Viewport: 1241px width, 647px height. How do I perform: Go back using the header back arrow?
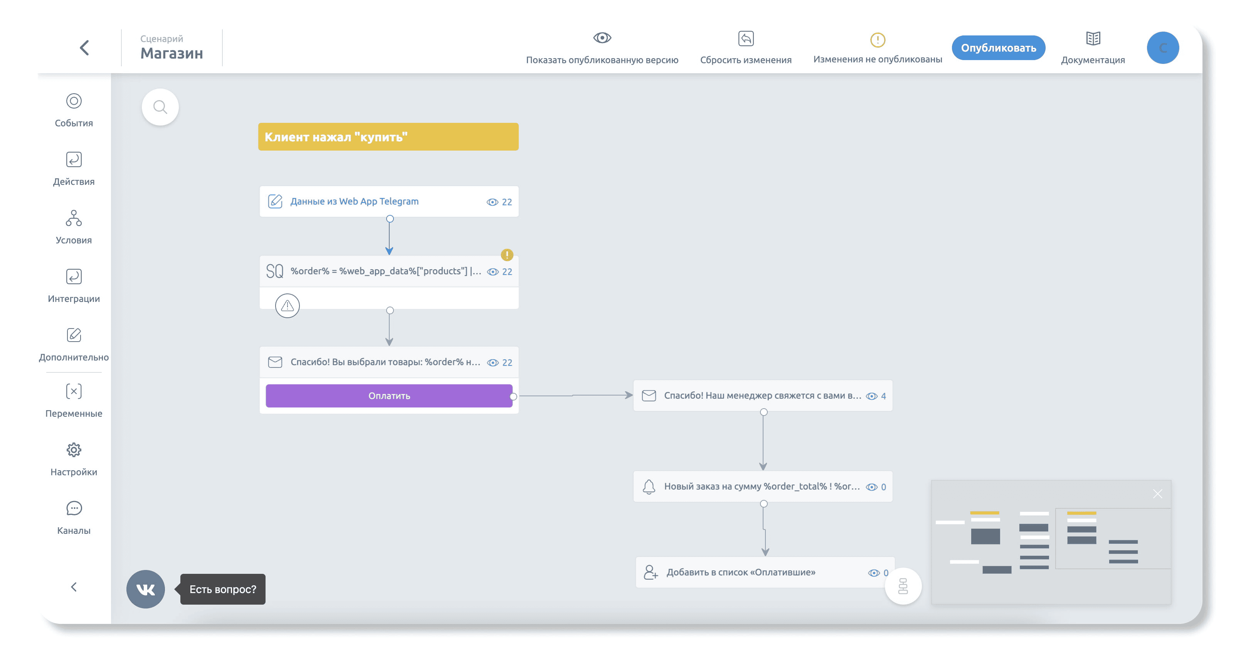click(85, 48)
